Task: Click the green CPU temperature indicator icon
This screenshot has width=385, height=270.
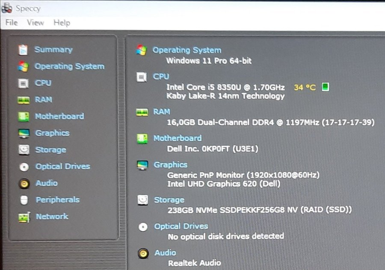Action: [325, 87]
